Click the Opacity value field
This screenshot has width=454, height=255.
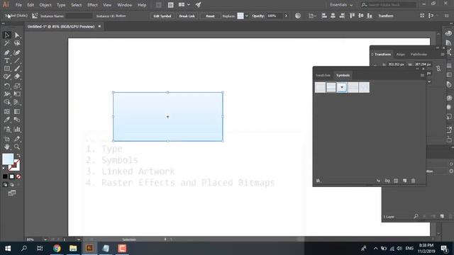click(275, 16)
